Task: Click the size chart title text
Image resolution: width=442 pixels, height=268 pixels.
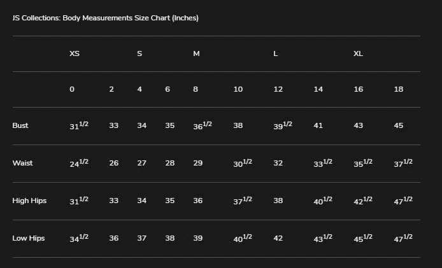Action: 105,18
